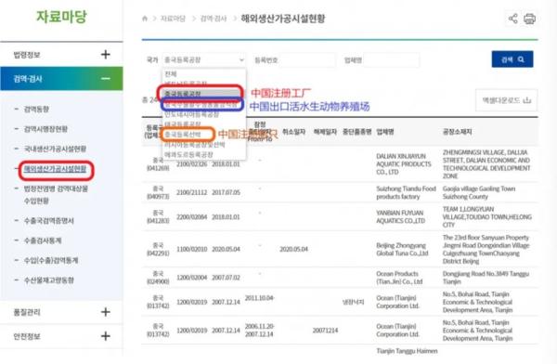Open the 국내생산가공시설현황 submenu link
The image size is (557, 364).
[x=55, y=149]
